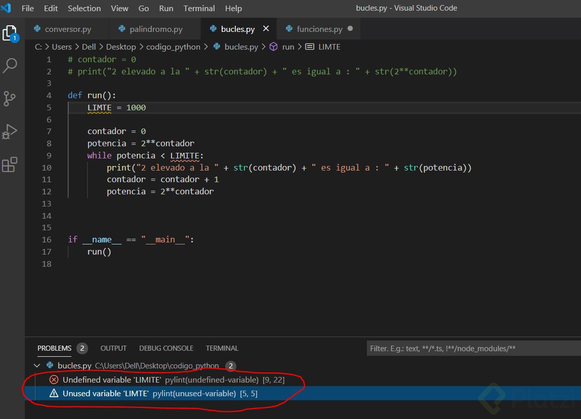Click breadcrumb segment 'Users'
The image size is (581, 419).
(x=62, y=47)
